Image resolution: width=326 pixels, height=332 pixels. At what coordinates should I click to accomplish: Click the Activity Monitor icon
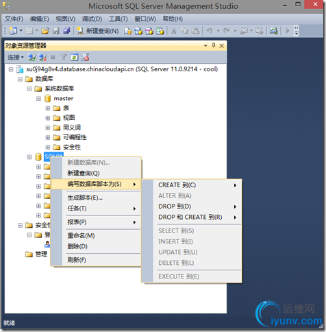[273, 31]
